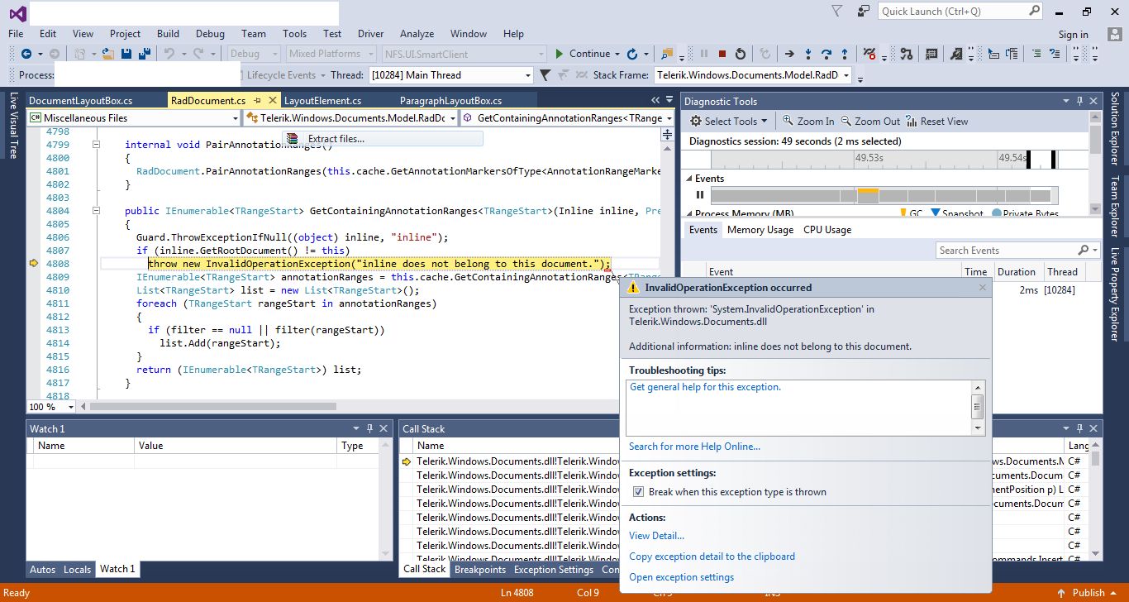Image resolution: width=1129 pixels, height=602 pixels.
Task: Click the Save All icon in toolbar
Action: coord(145,54)
